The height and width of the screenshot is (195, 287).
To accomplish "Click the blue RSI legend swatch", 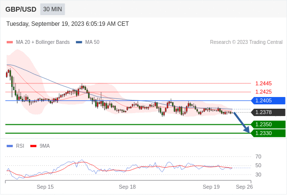I will click(10, 146).
